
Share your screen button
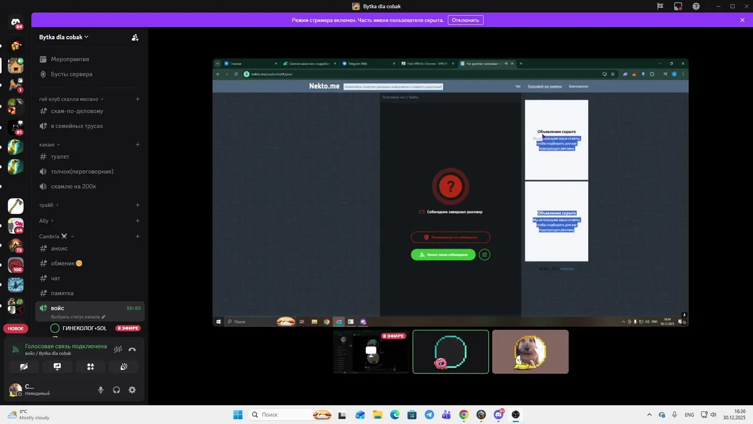57,366
